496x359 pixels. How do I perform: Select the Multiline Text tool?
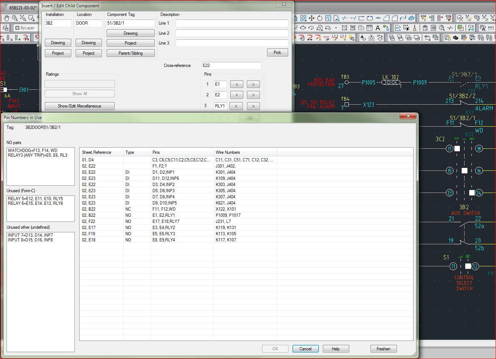click(378, 28)
